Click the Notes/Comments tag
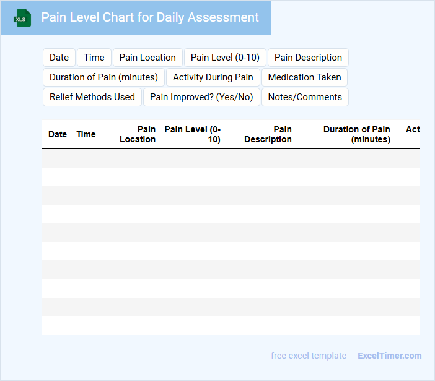 (305, 97)
